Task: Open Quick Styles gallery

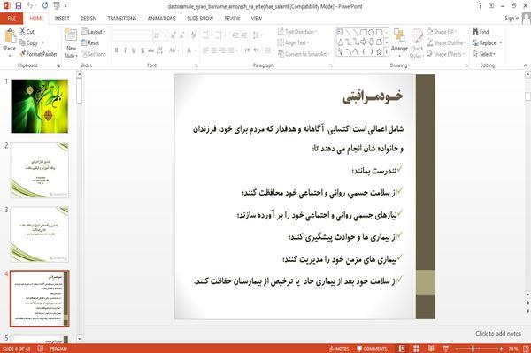Action: point(417,44)
